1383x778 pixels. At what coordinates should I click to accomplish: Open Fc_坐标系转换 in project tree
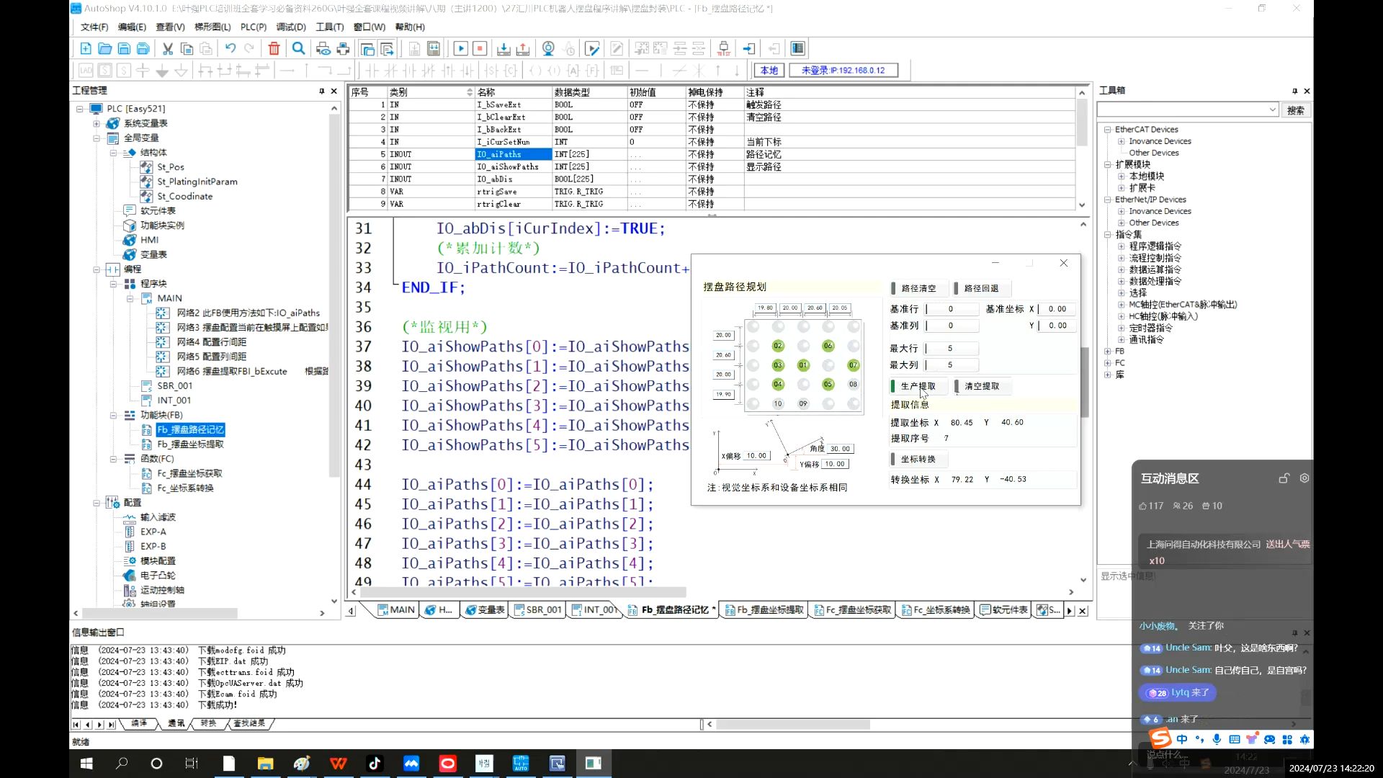coord(185,488)
